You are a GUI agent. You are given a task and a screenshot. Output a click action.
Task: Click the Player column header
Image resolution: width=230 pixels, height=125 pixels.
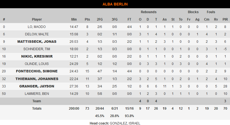coord(37,19)
